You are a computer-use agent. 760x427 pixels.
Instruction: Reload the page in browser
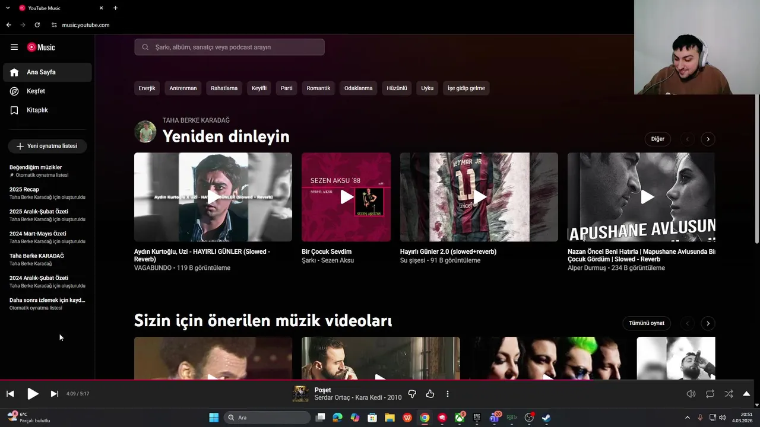[x=37, y=25]
